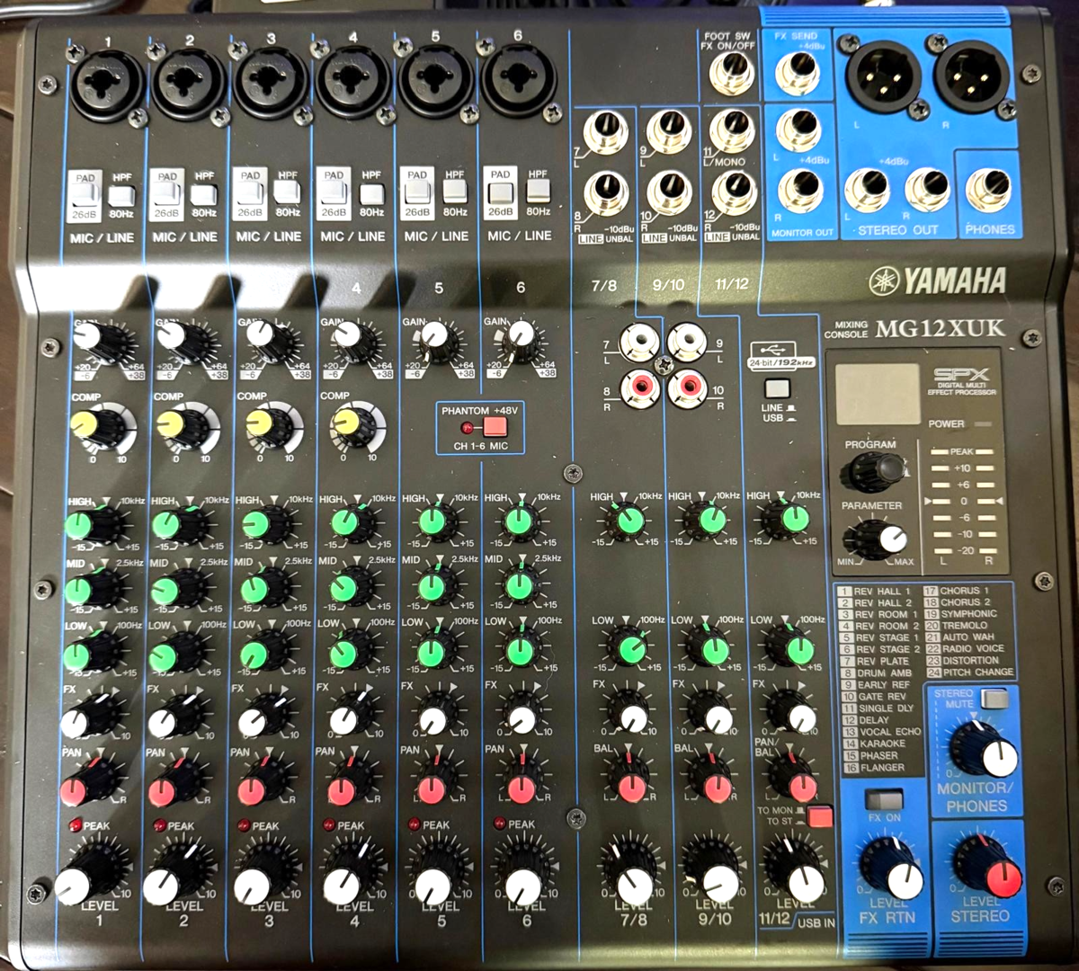Click the channel 7/8 HIGH EQ knob
Image resolution: width=1079 pixels, height=971 pixels.
pyautogui.click(x=629, y=520)
